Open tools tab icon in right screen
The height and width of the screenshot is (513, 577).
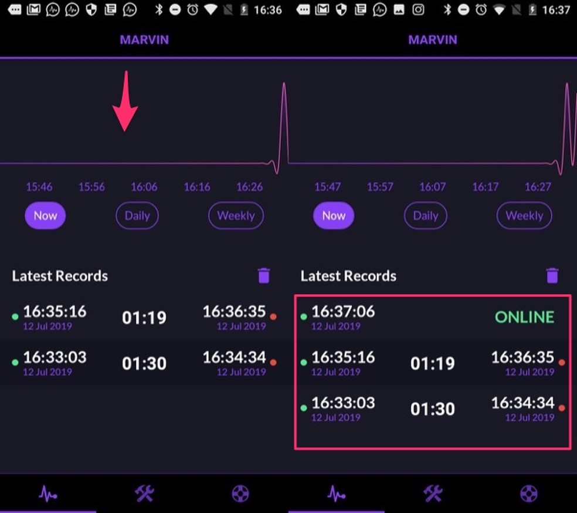click(433, 494)
